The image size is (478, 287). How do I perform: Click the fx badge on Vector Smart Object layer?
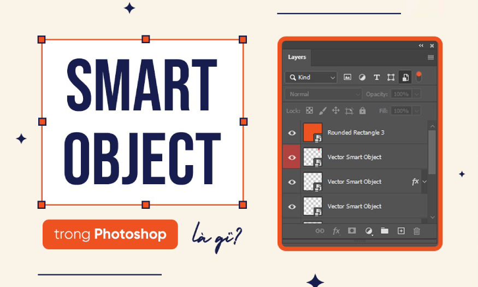click(x=415, y=182)
